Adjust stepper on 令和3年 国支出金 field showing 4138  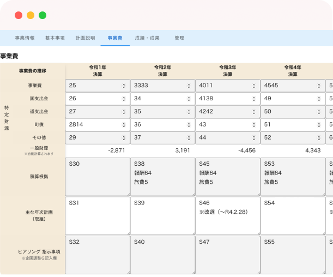254,99
